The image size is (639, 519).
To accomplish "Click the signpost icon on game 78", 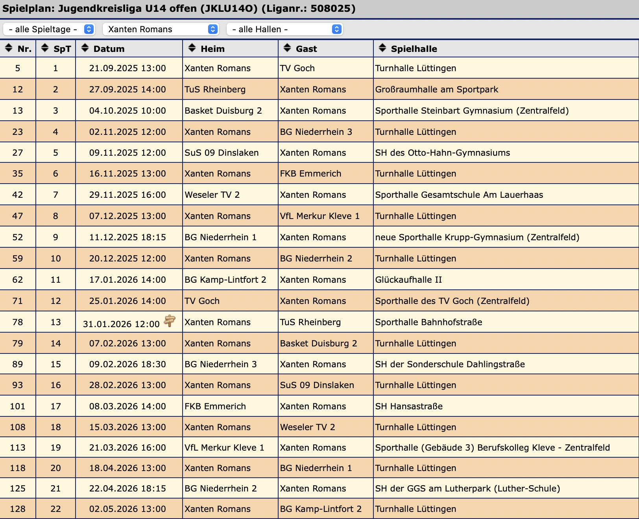I will pos(170,321).
